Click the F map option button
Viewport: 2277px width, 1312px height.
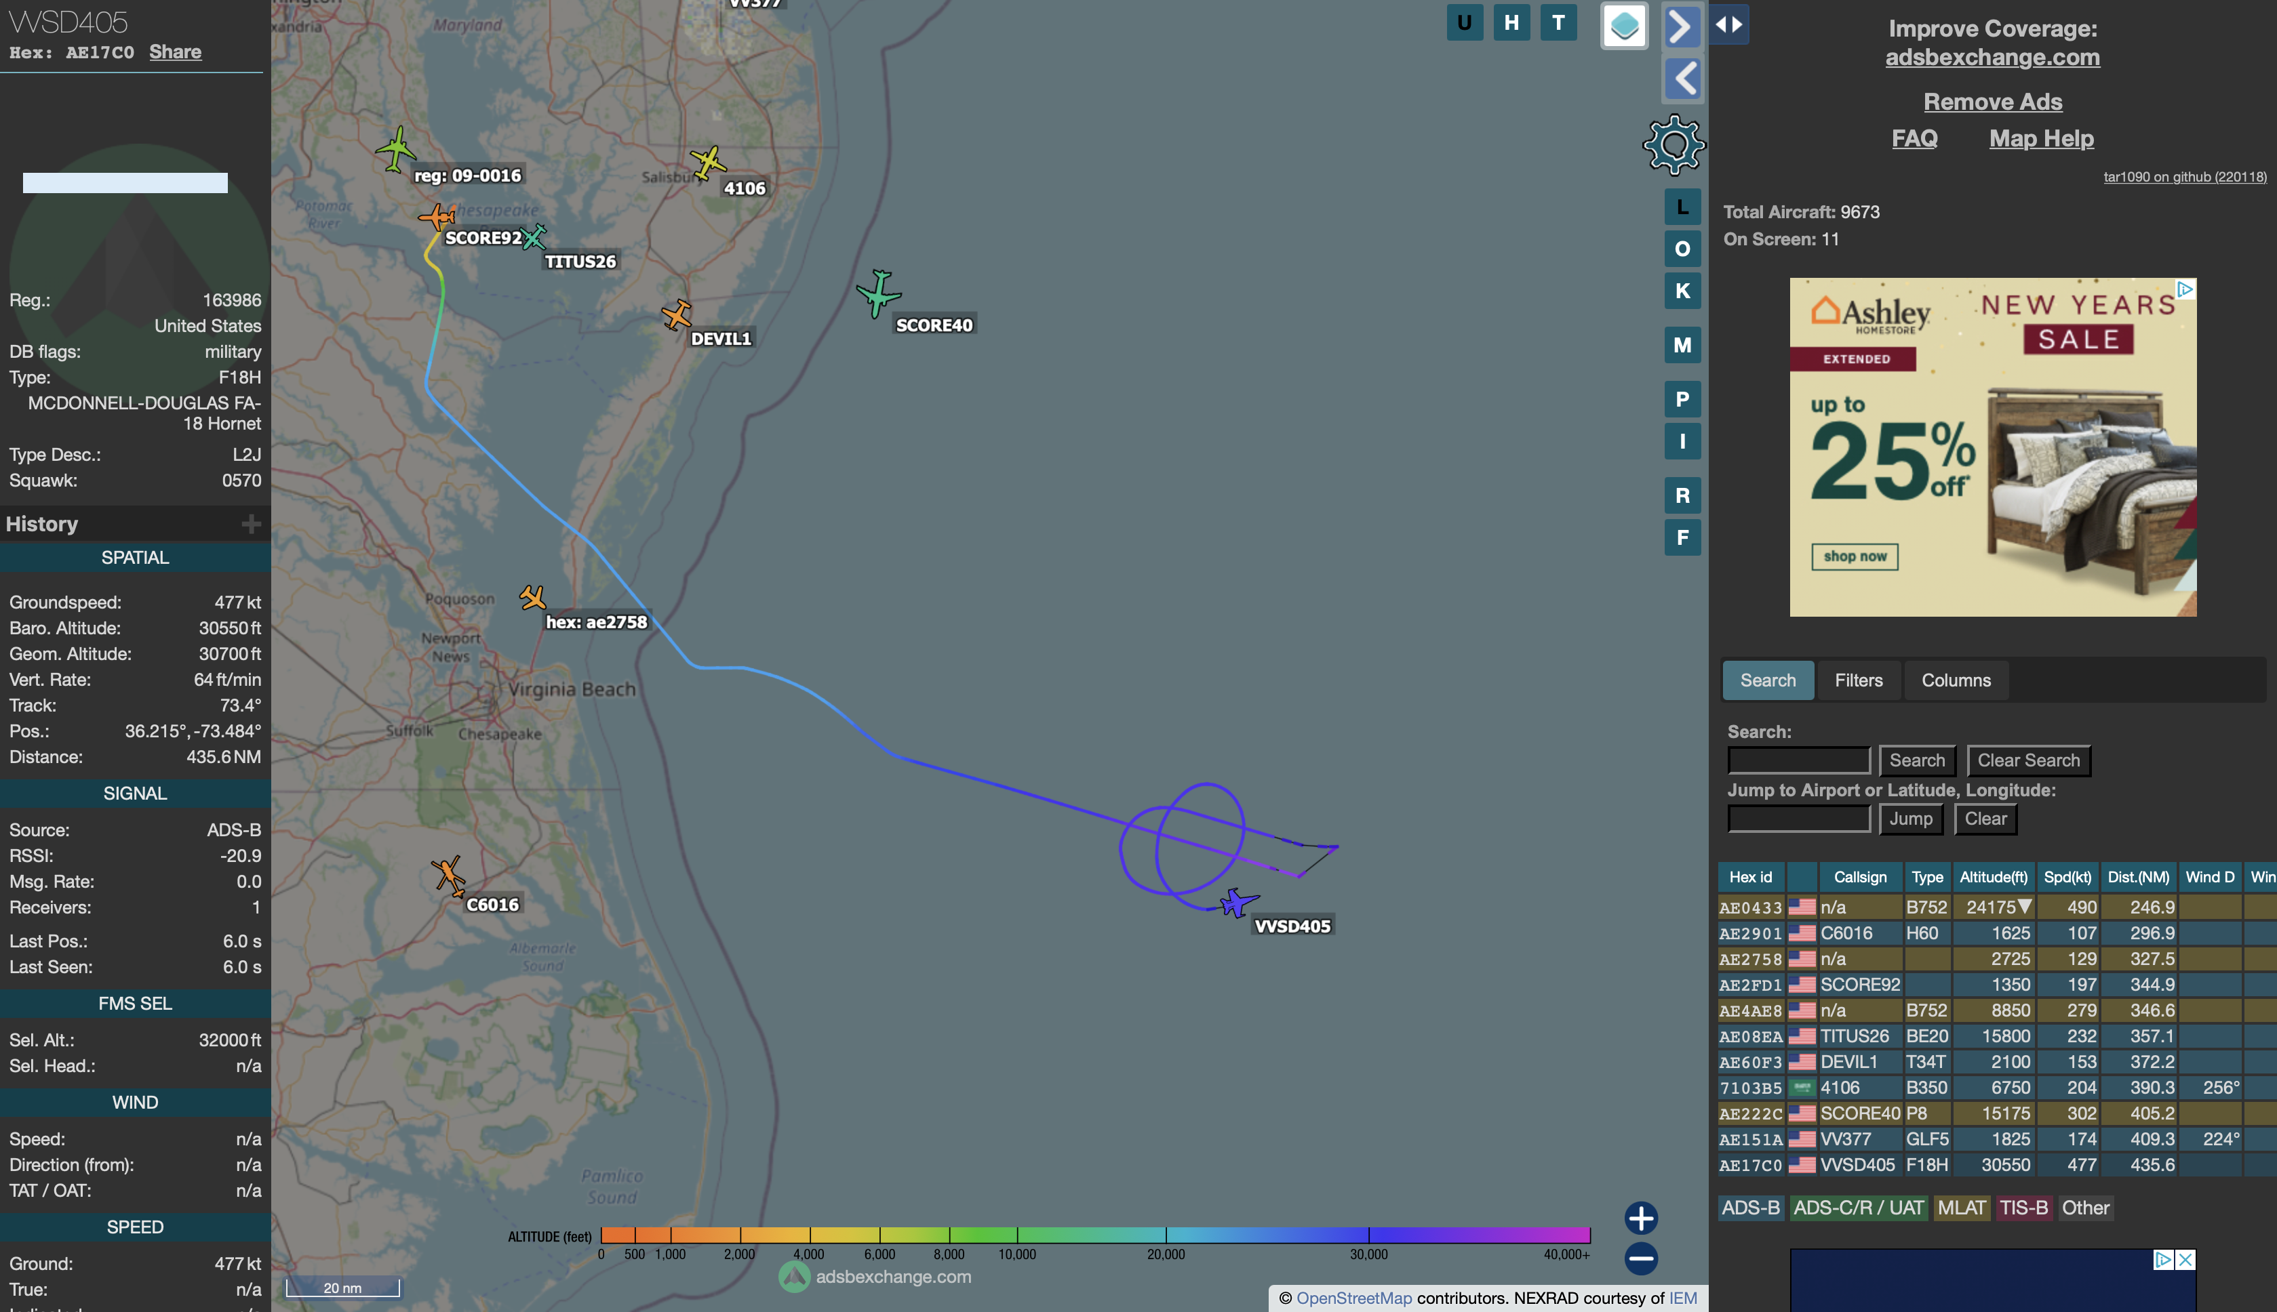[x=1682, y=538]
